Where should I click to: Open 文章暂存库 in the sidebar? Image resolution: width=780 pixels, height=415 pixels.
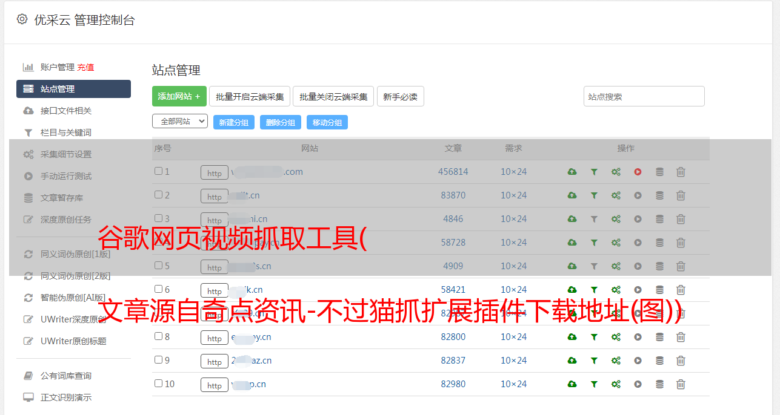pyautogui.click(x=62, y=198)
